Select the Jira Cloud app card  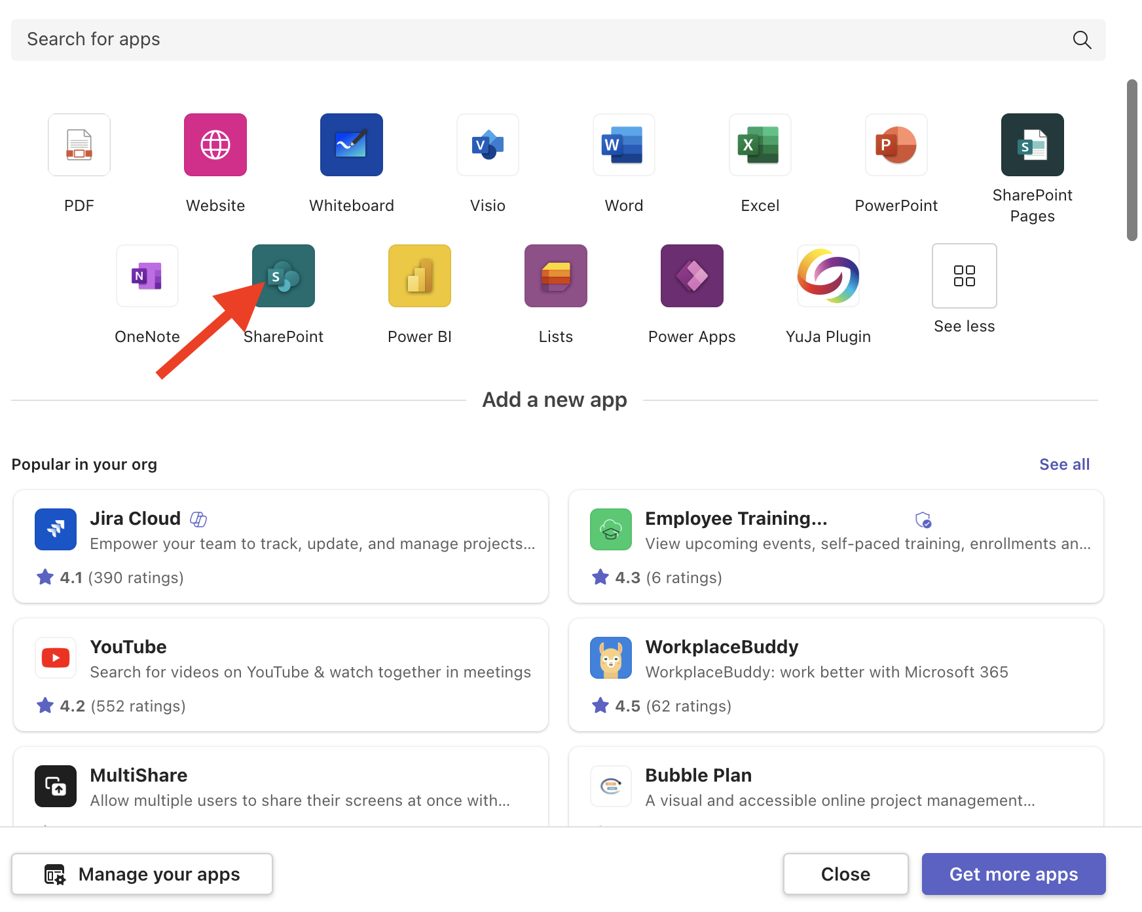[x=280, y=546]
